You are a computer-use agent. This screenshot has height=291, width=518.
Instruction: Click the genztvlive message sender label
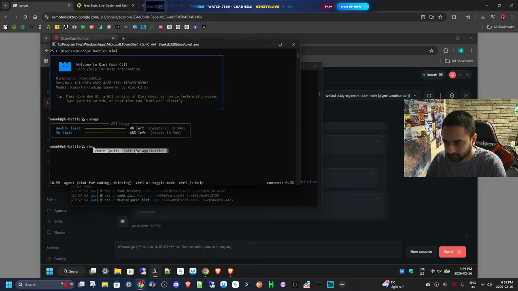pyautogui.click(x=140, y=226)
